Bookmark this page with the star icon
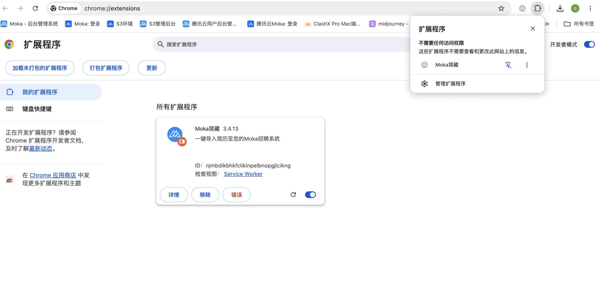Image resolution: width=600 pixels, height=296 pixels. tap(501, 8)
